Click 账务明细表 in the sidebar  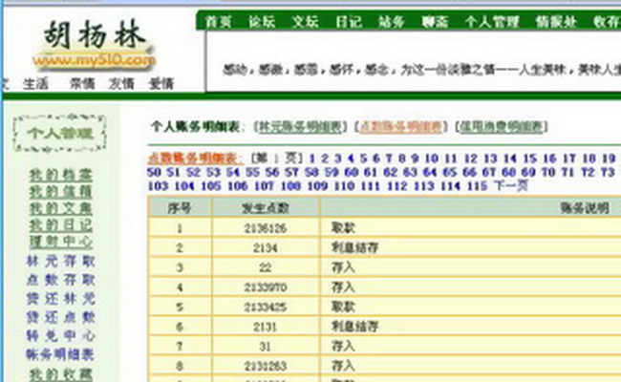pos(60,353)
